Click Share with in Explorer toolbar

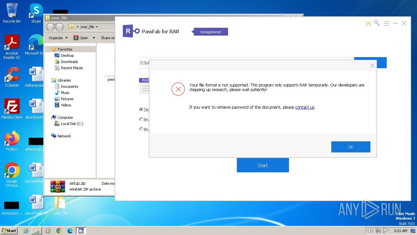click(x=108, y=38)
